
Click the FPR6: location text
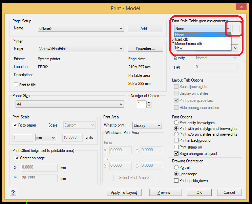43,67
